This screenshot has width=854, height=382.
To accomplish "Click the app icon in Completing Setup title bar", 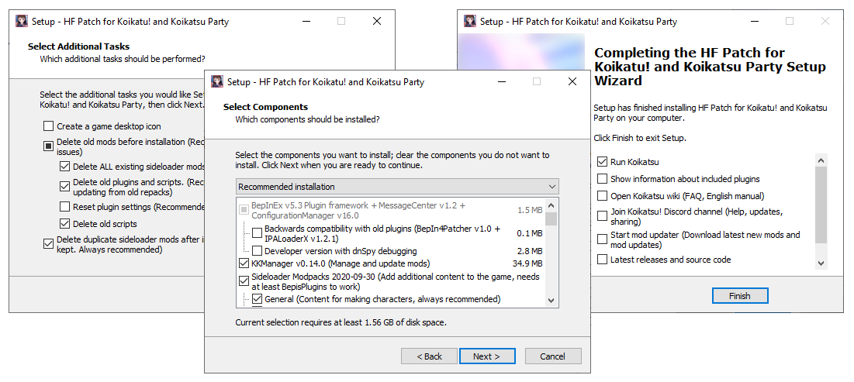I will 470,21.
